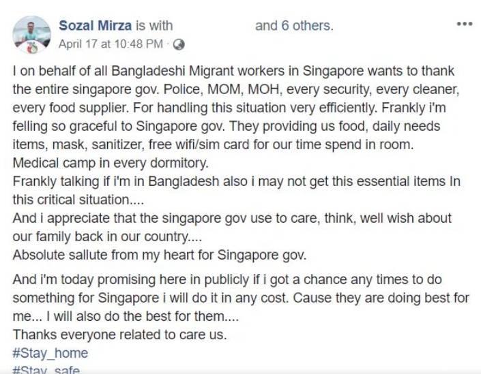Viewport: 481px width, 374px height.
Task: Open the Sozal Mirza profile name link
Action: pos(96,26)
